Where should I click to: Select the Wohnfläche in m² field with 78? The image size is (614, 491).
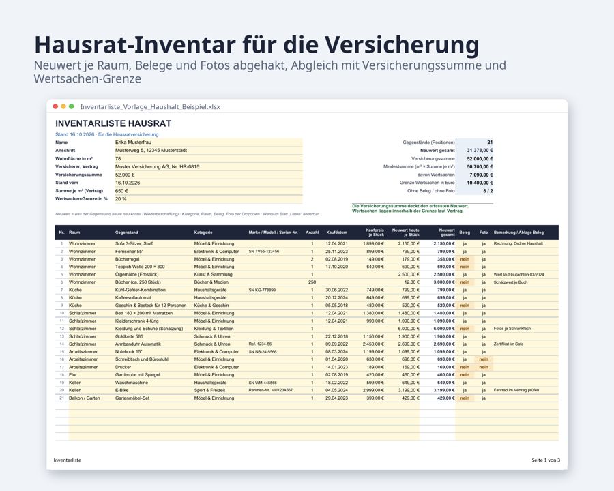(x=208, y=159)
